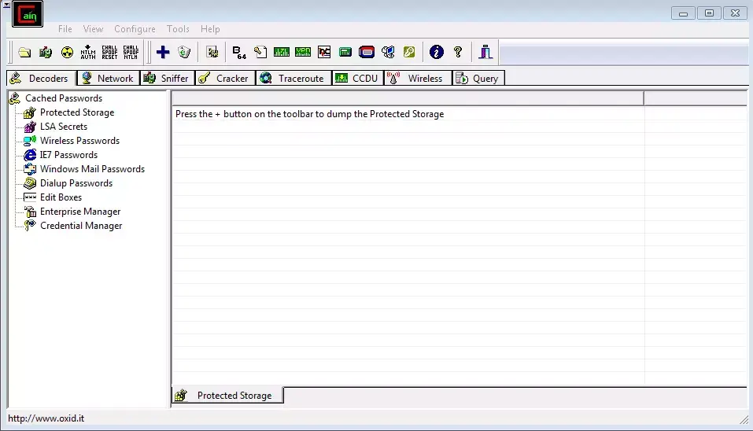Screen dimensions: 753x431
Task: Switch to the Sniffer tab
Action: 168,78
